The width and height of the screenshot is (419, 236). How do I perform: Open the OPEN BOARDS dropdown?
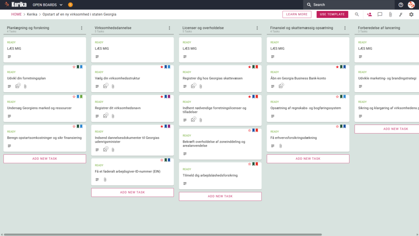click(47, 5)
